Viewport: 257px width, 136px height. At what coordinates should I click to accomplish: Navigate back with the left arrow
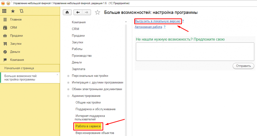78,12
